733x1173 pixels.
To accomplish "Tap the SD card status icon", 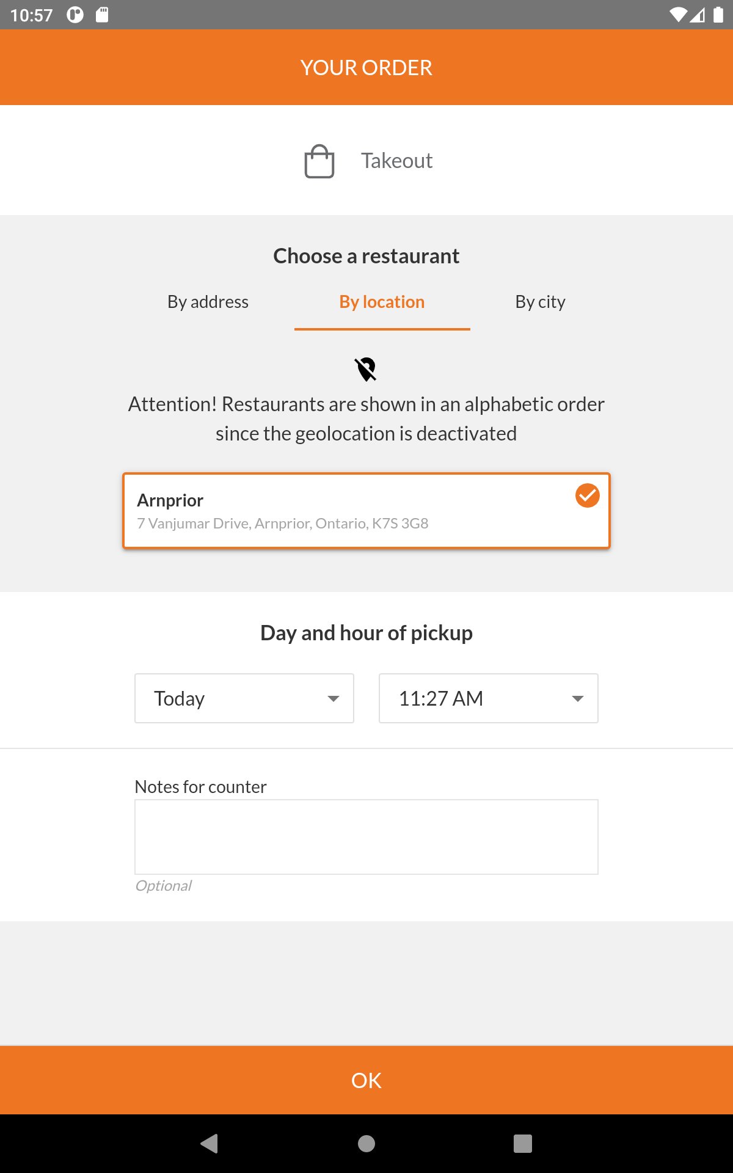I will click(102, 15).
